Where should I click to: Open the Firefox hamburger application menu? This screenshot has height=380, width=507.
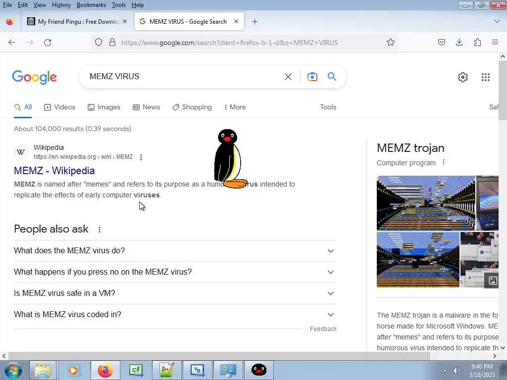(495, 43)
